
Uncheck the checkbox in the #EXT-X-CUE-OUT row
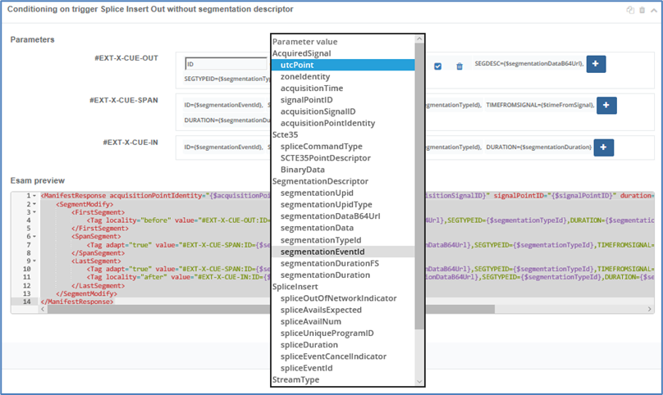click(438, 66)
